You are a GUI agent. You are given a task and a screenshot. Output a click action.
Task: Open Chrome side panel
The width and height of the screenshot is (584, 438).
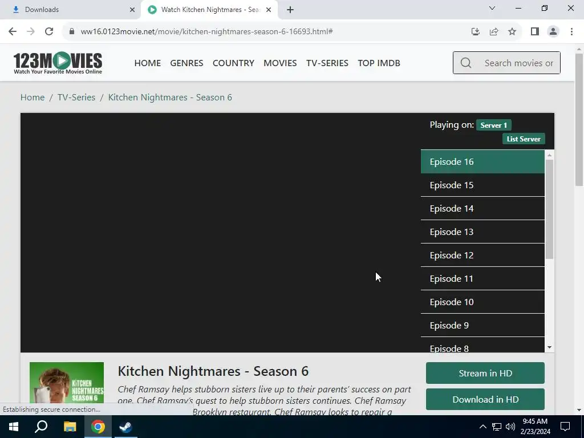click(535, 31)
